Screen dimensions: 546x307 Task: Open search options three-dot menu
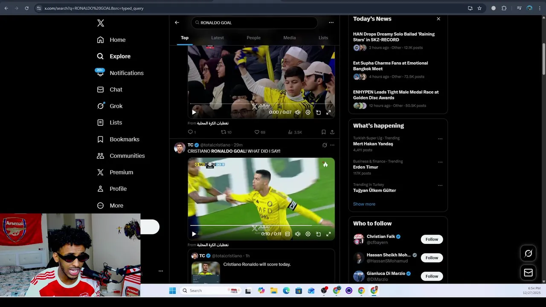point(331,23)
